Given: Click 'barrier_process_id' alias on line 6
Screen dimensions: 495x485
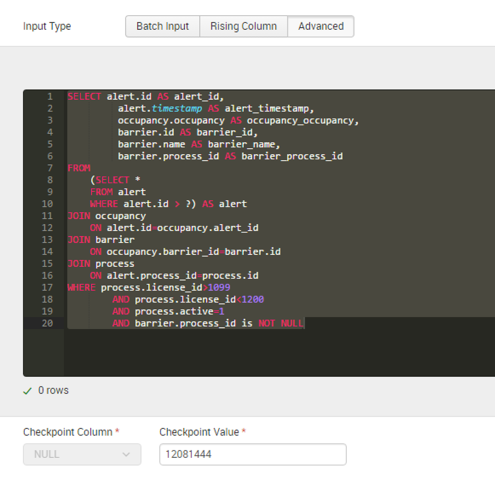Looking at the screenshot, I should 292,156.
